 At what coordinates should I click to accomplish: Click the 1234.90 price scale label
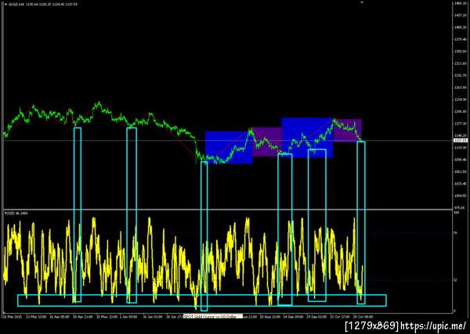click(x=460, y=99)
